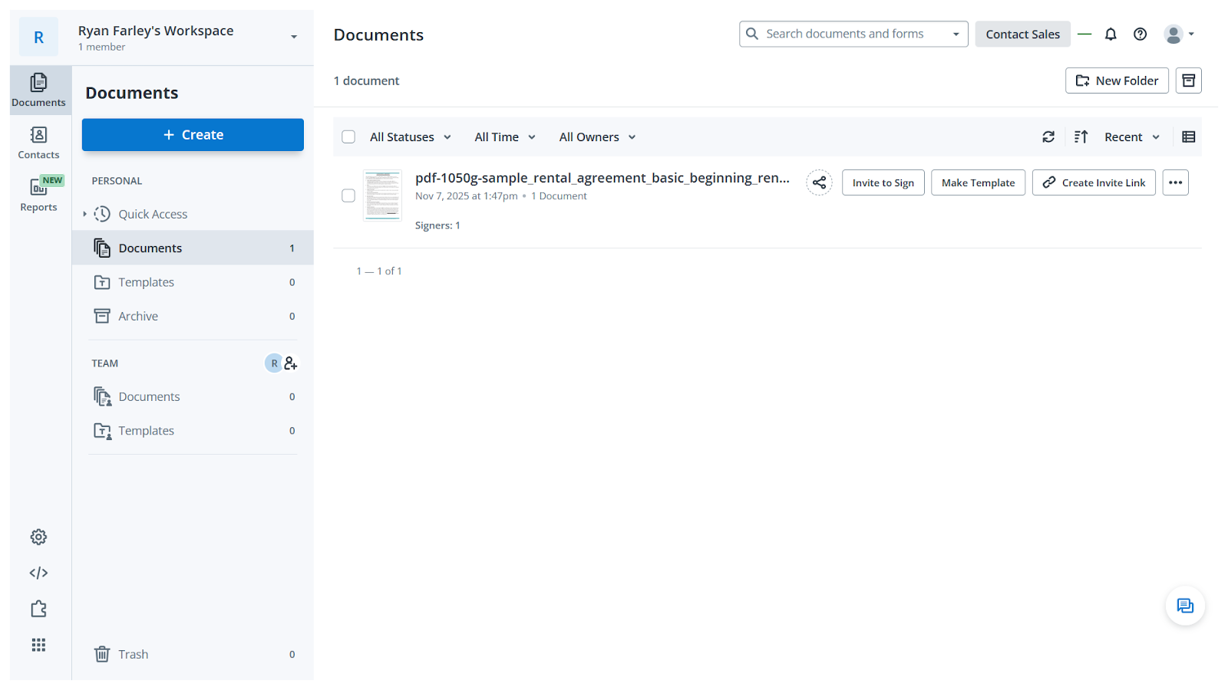Open the notifications bell

(1111, 34)
